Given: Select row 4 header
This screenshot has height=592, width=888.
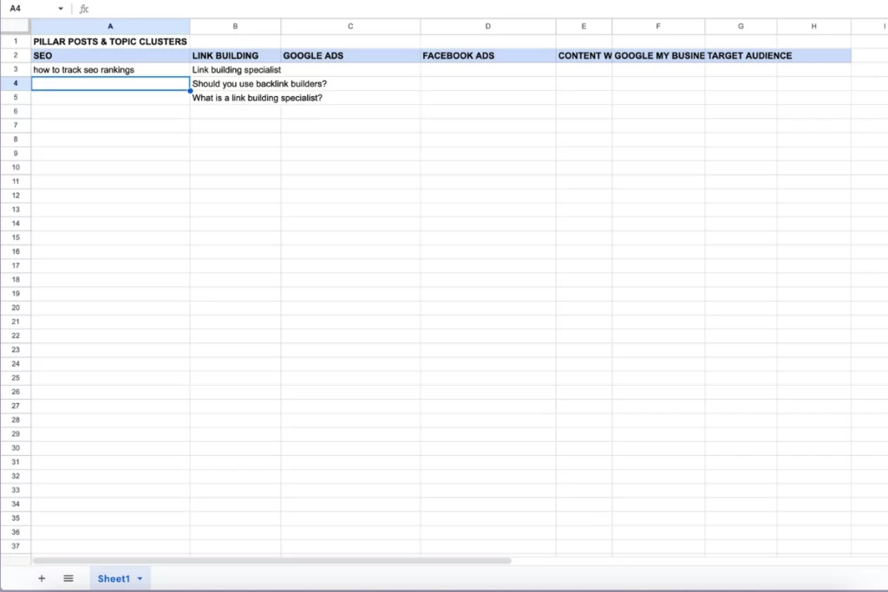Looking at the screenshot, I should tap(16, 83).
